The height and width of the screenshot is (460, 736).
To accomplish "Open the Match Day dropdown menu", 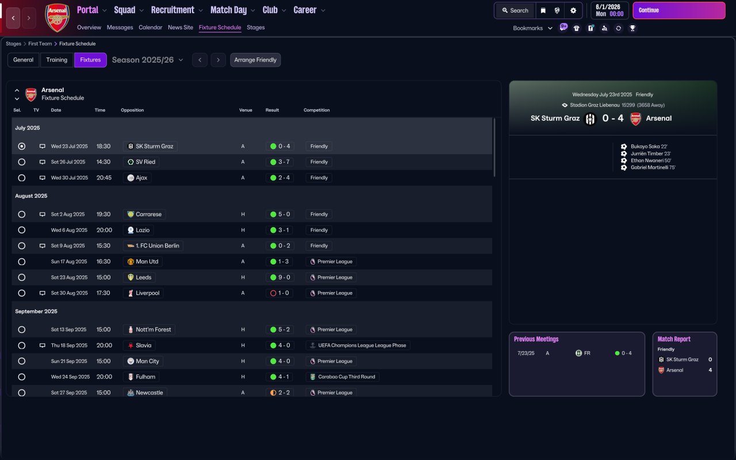I will (x=233, y=10).
